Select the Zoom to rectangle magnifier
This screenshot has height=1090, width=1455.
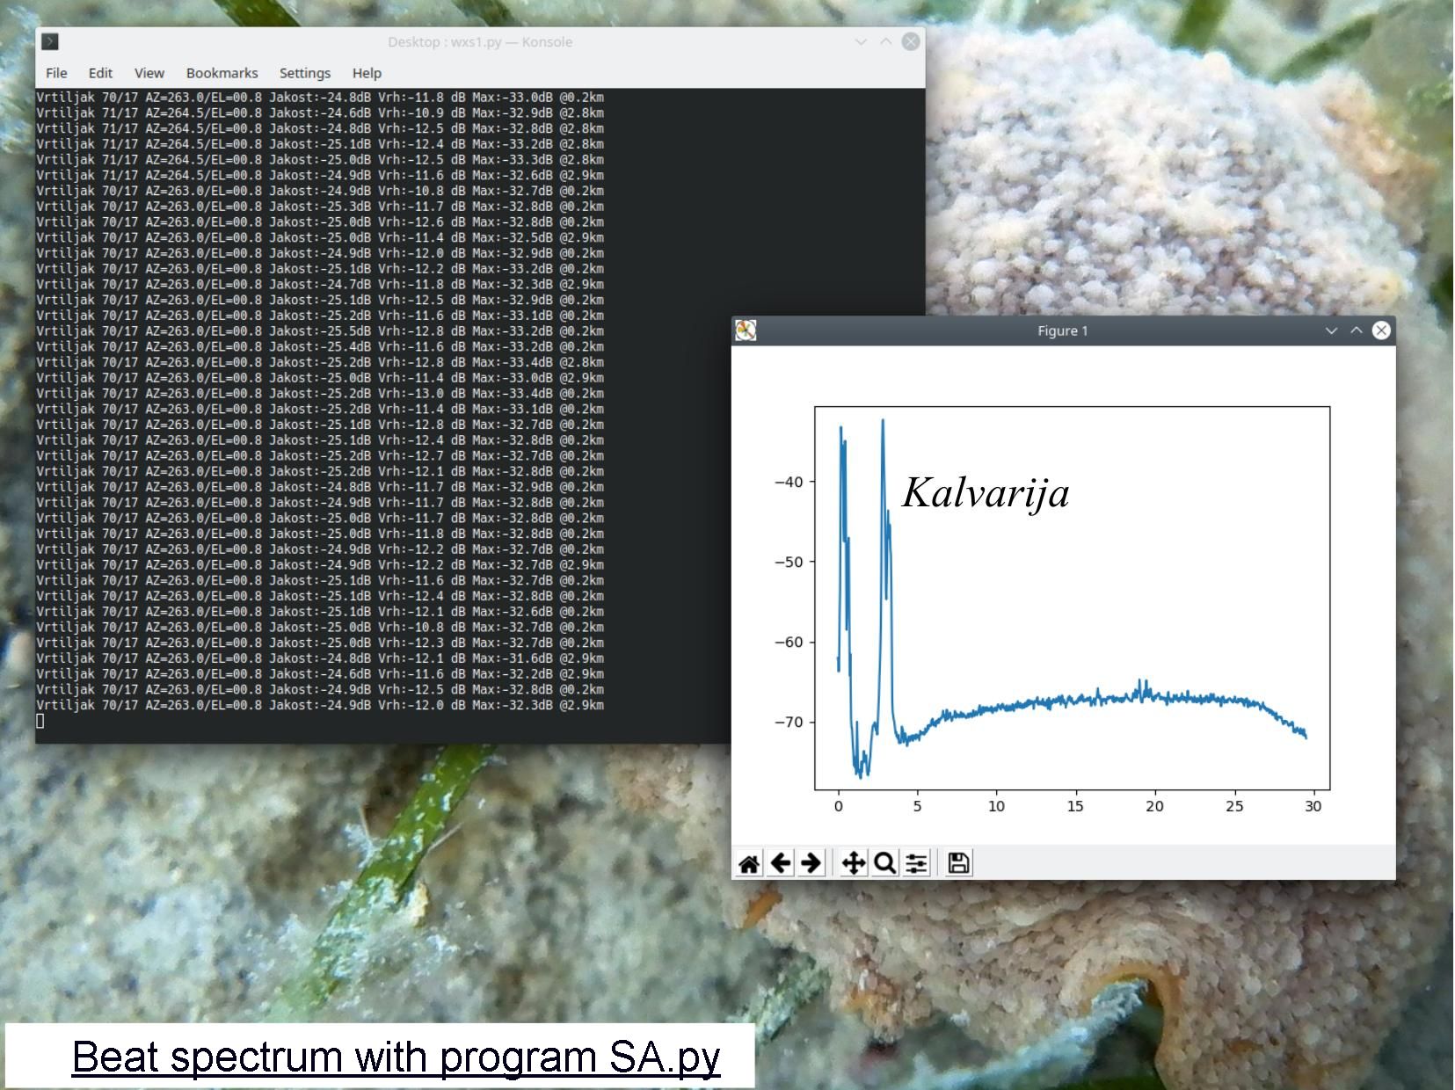(x=884, y=863)
